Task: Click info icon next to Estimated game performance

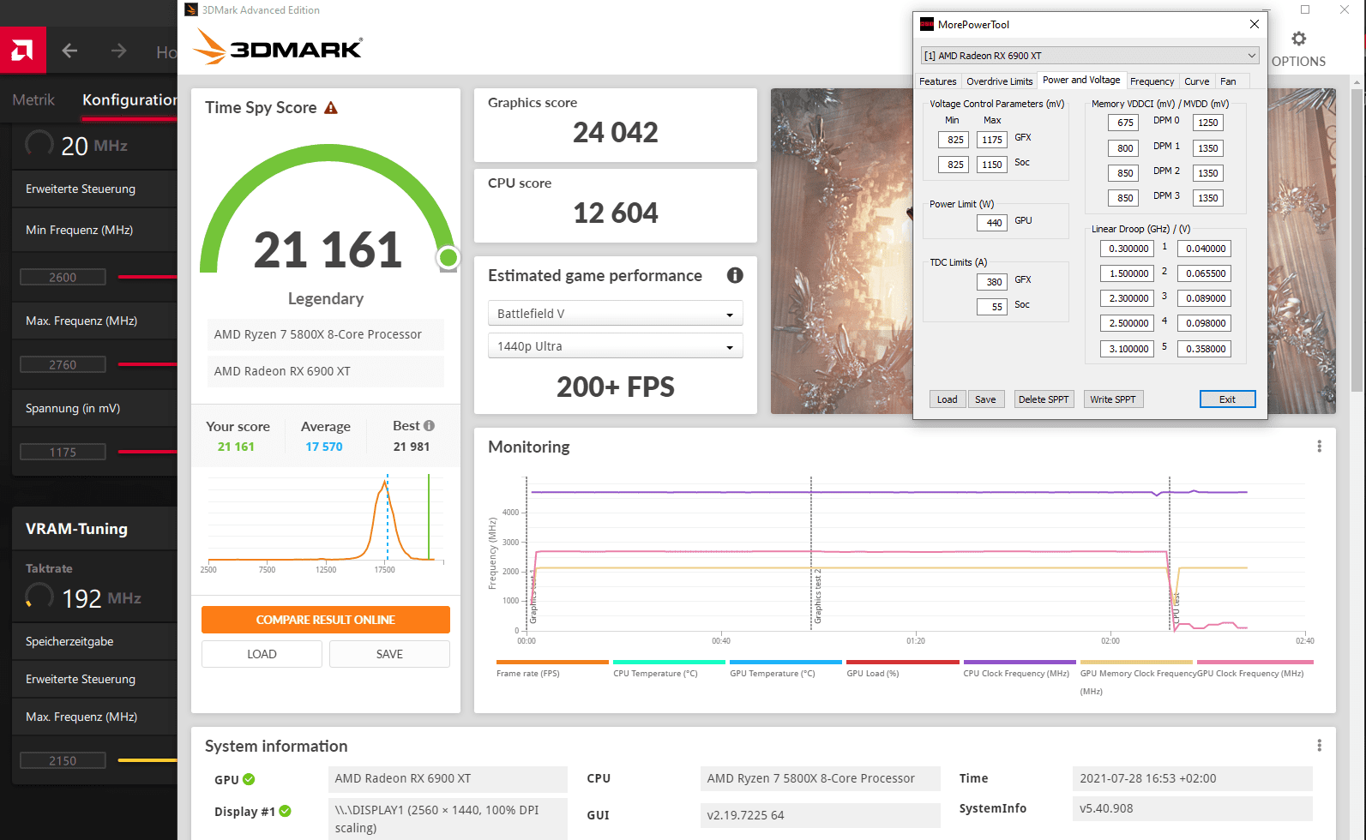Action: pyautogui.click(x=735, y=275)
